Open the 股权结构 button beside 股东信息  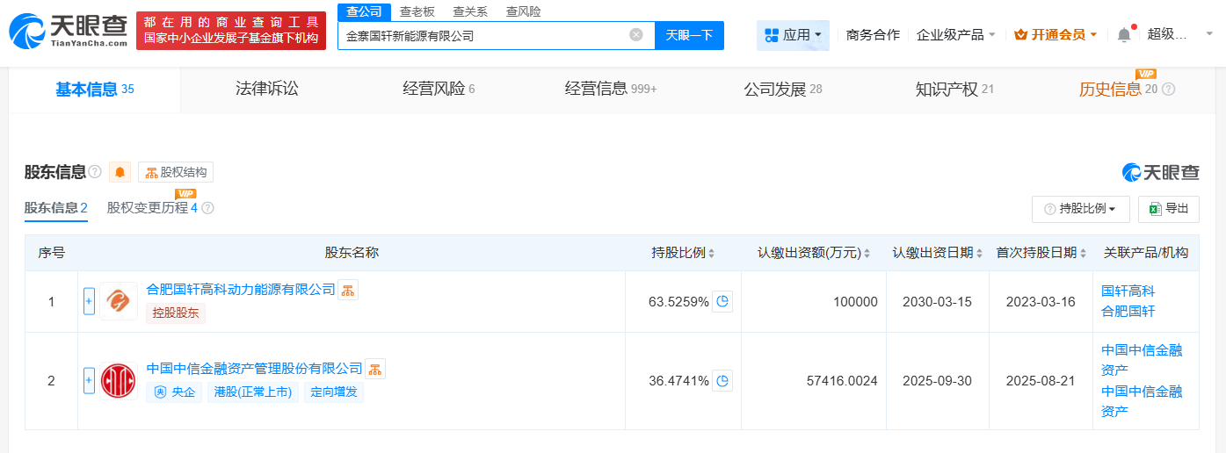click(x=176, y=172)
